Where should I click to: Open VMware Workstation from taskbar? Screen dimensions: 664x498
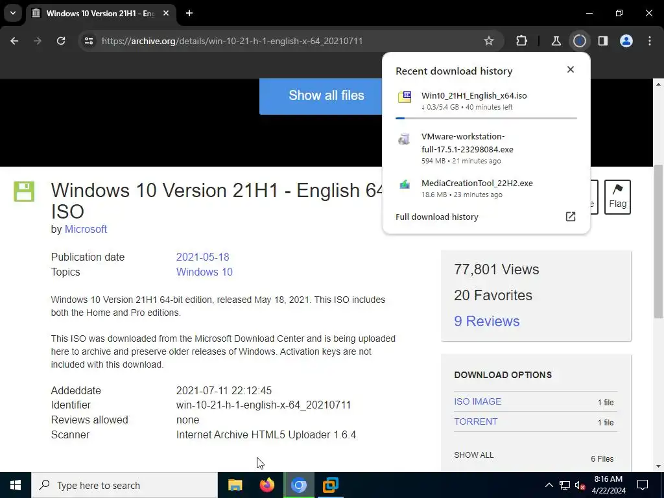tap(330, 485)
